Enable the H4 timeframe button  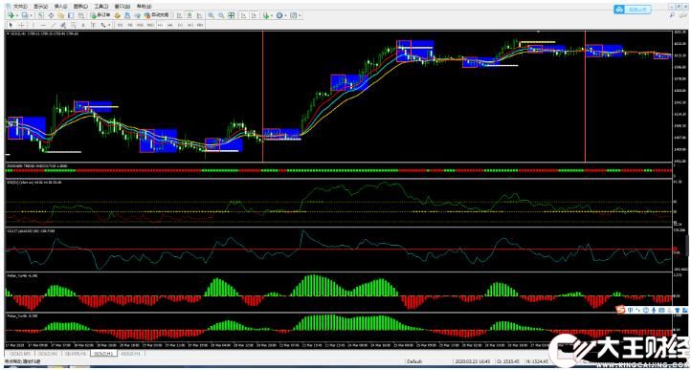(170, 25)
